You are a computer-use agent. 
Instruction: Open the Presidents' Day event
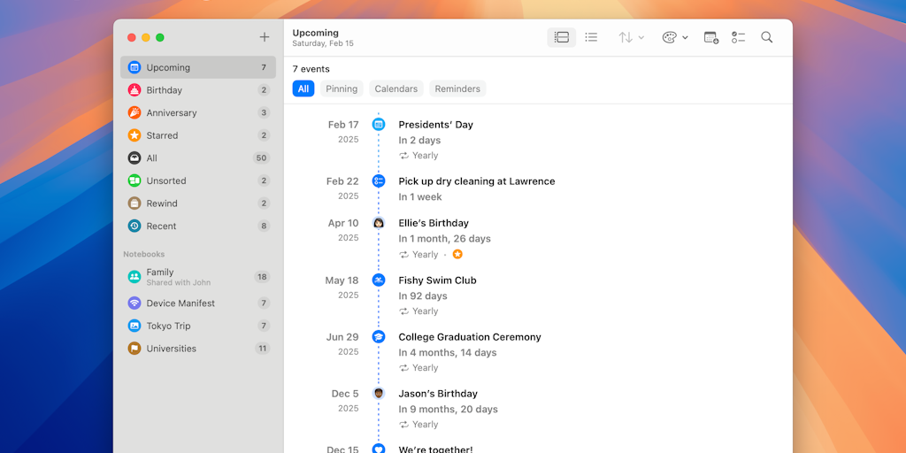click(x=435, y=125)
